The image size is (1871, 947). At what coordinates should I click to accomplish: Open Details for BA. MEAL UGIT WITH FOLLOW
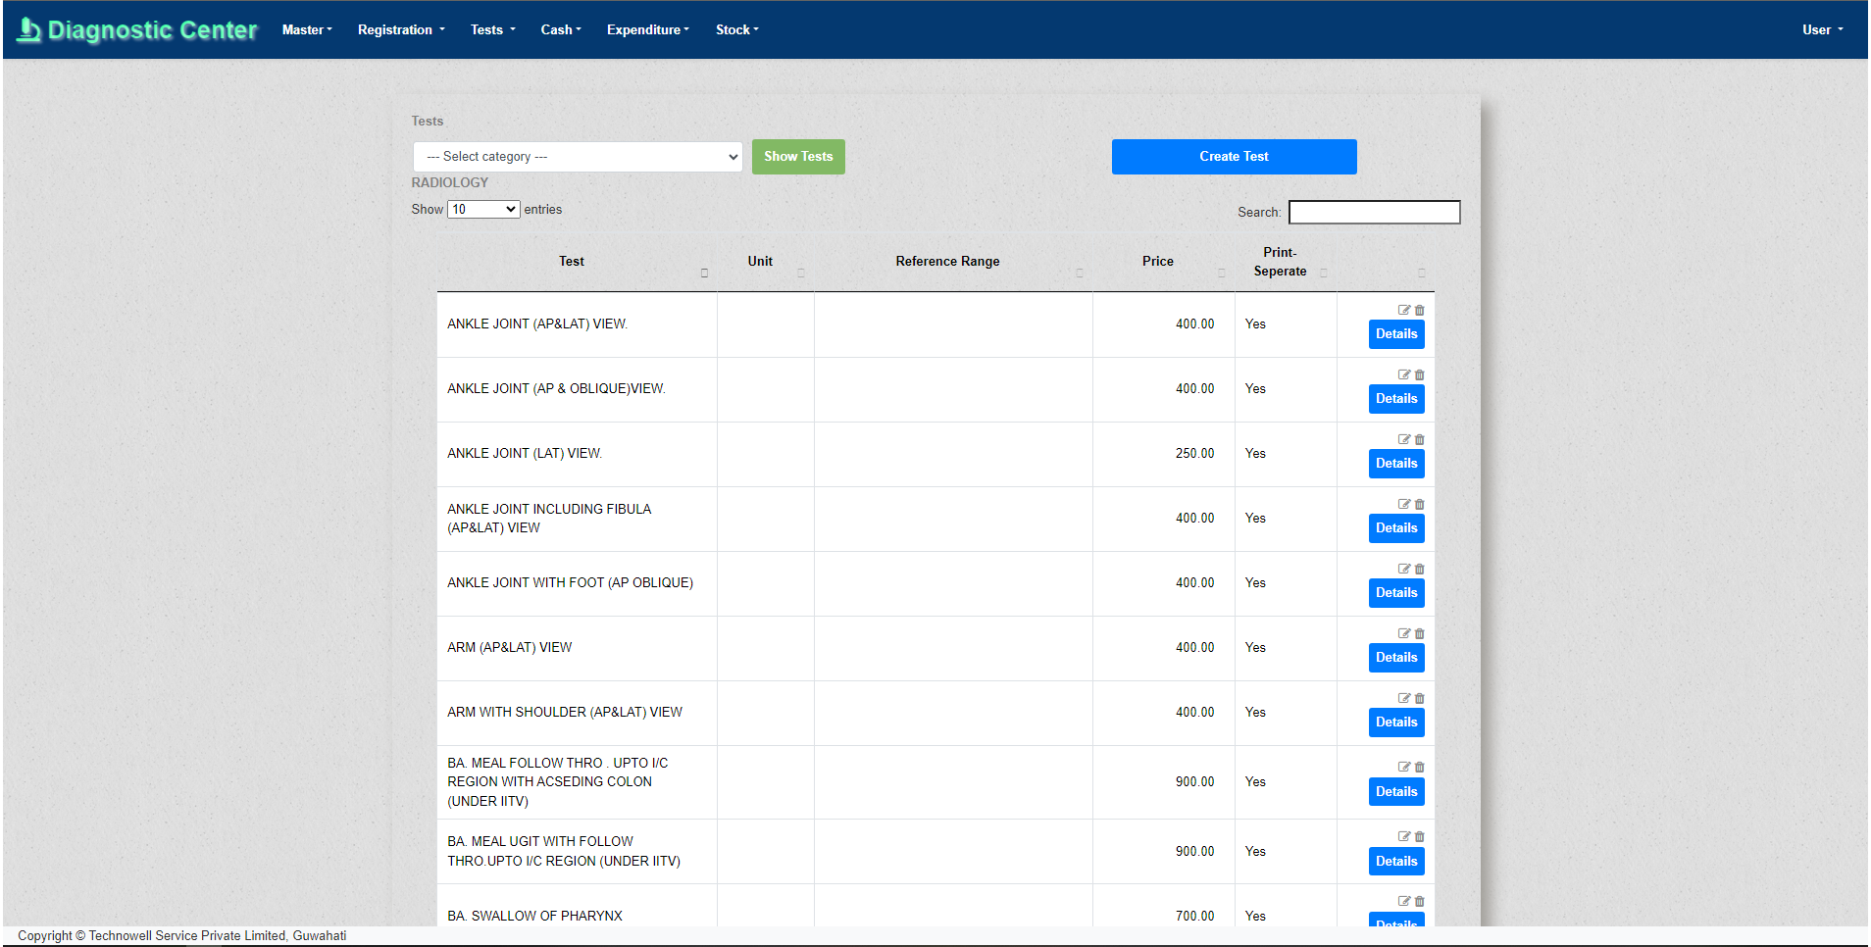[x=1396, y=862]
